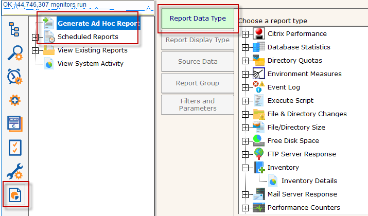Click the monitors run status graph
This screenshot has height=216, width=368.
[x=77, y=5]
